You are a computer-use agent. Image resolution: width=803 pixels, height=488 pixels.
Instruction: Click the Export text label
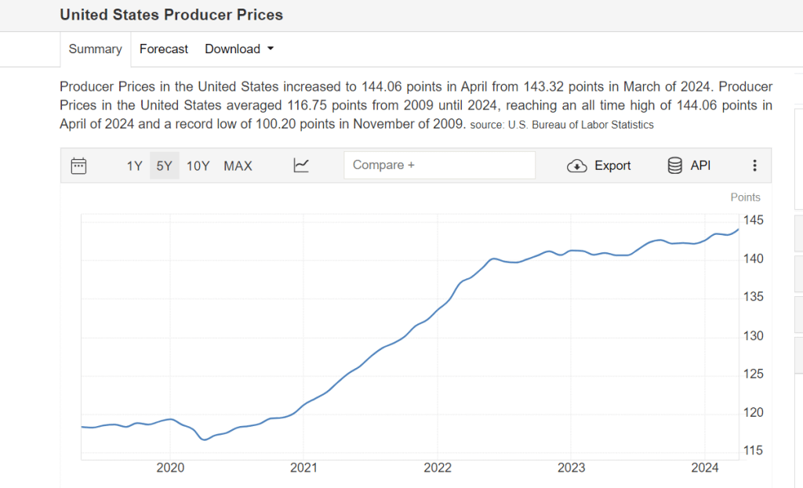coord(612,165)
